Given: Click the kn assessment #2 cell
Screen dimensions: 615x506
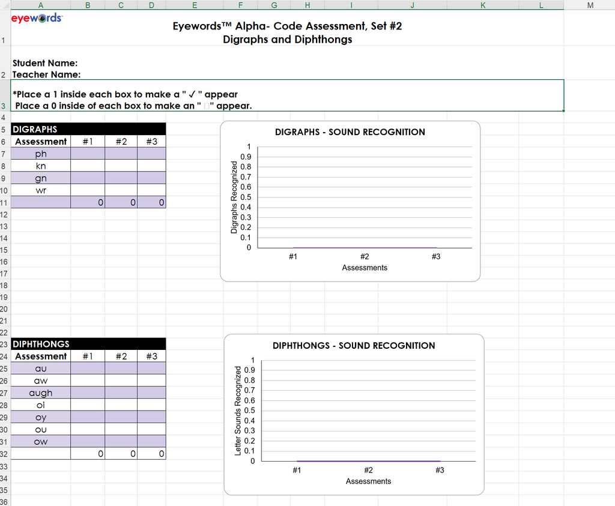Looking at the screenshot, I should pyautogui.click(x=121, y=166).
